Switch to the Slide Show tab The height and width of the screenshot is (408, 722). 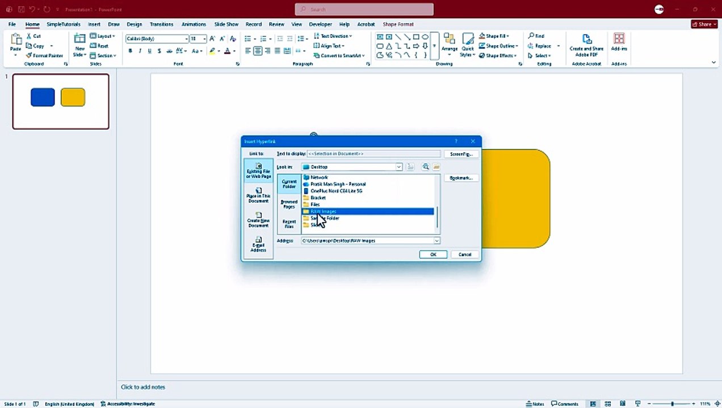coord(226,24)
